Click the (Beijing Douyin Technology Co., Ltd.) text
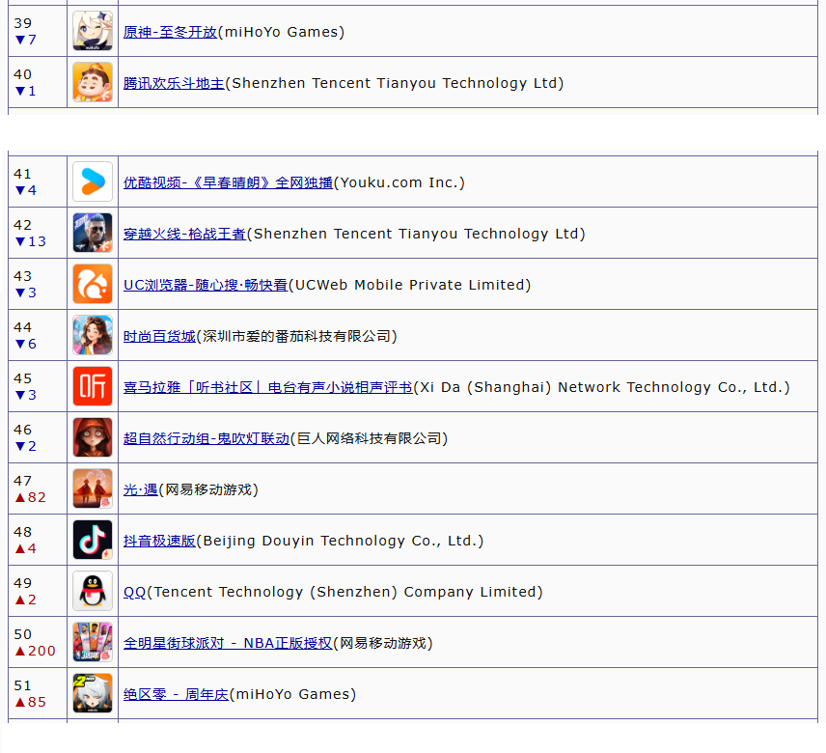 [x=340, y=541]
